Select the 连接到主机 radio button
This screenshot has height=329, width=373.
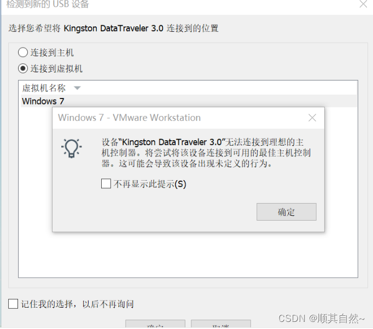(23, 53)
